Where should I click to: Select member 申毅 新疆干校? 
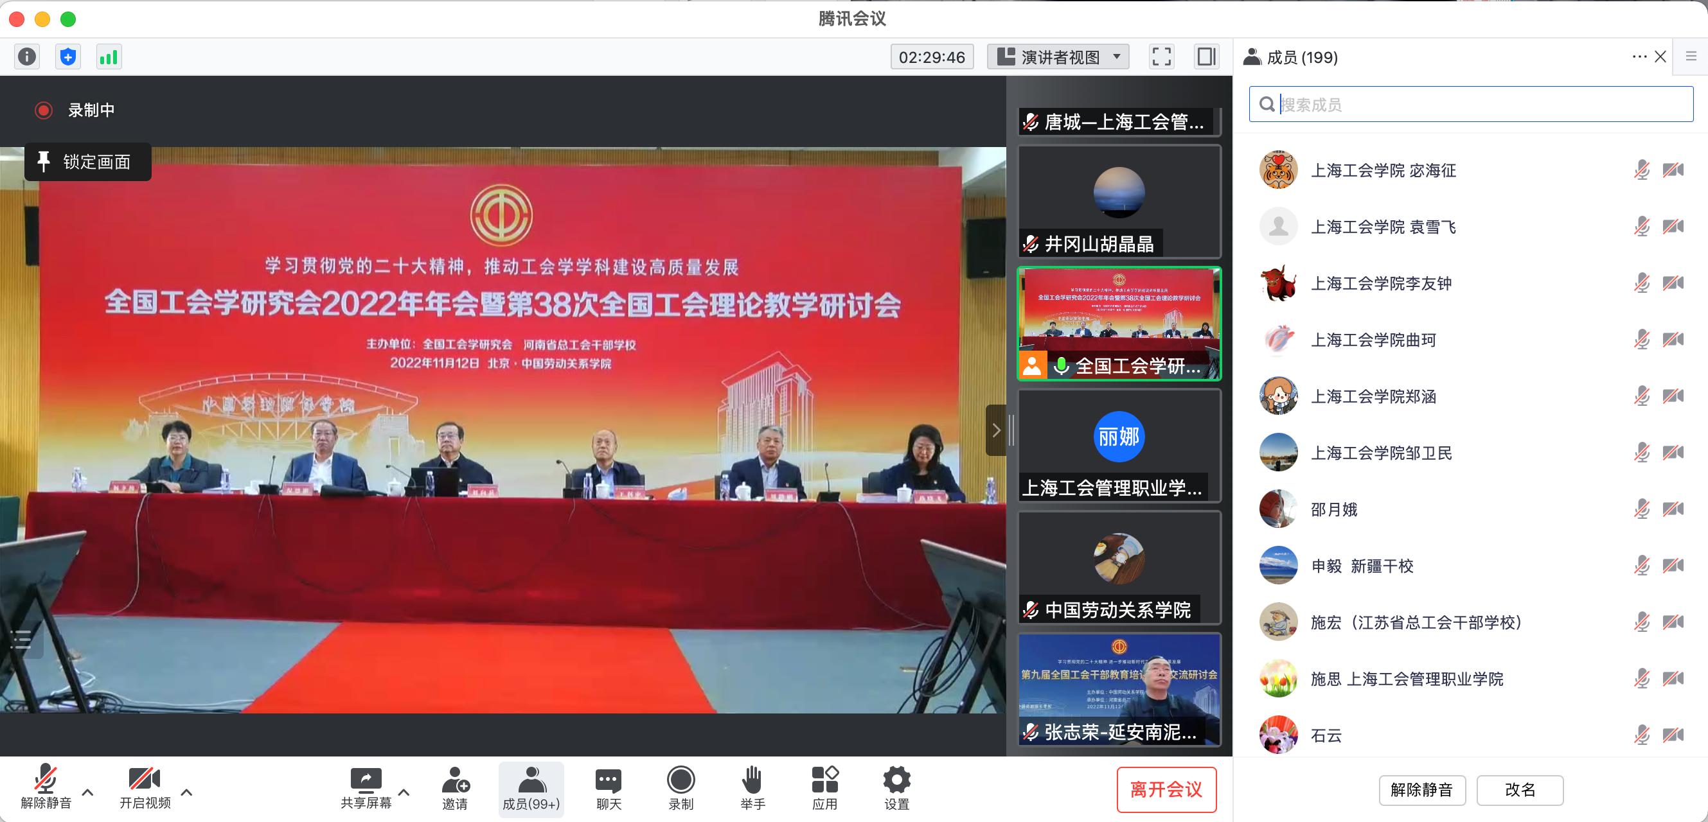(1471, 566)
